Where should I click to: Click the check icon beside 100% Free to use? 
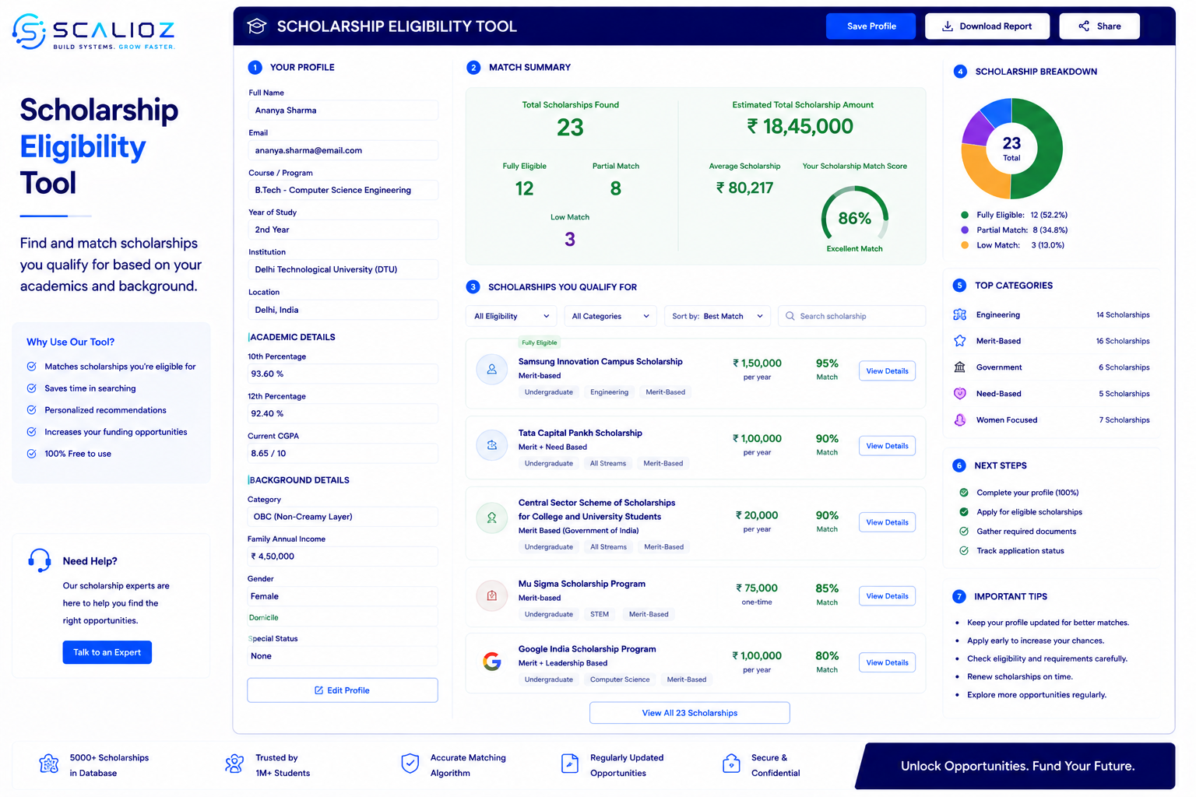[x=32, y=454]
